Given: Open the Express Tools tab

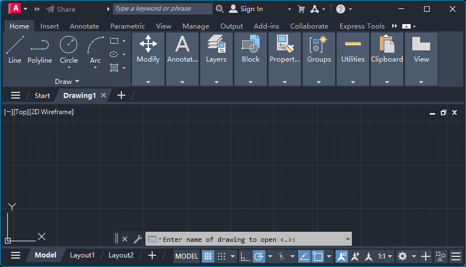Looking at the screenshot, I should click(362, 26).
